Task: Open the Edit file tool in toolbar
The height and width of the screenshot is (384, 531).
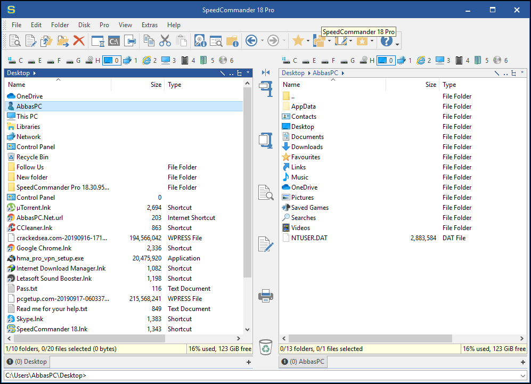Action: click(x=31, y=41)
